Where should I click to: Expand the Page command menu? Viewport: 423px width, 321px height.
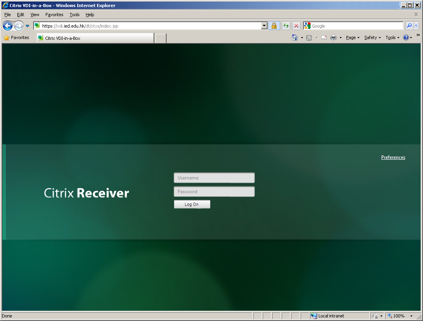pos(352,38)
